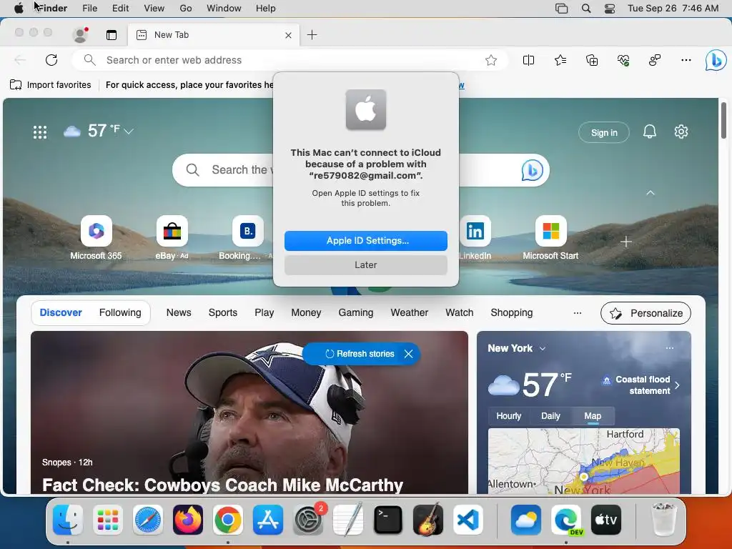732x549 pixels.
Task: Launch Firefox from the Dock
Action: [188, 520]
